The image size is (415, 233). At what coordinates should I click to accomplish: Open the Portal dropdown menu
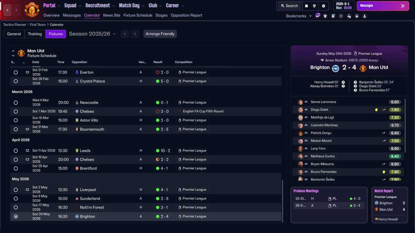coord(52,6)
